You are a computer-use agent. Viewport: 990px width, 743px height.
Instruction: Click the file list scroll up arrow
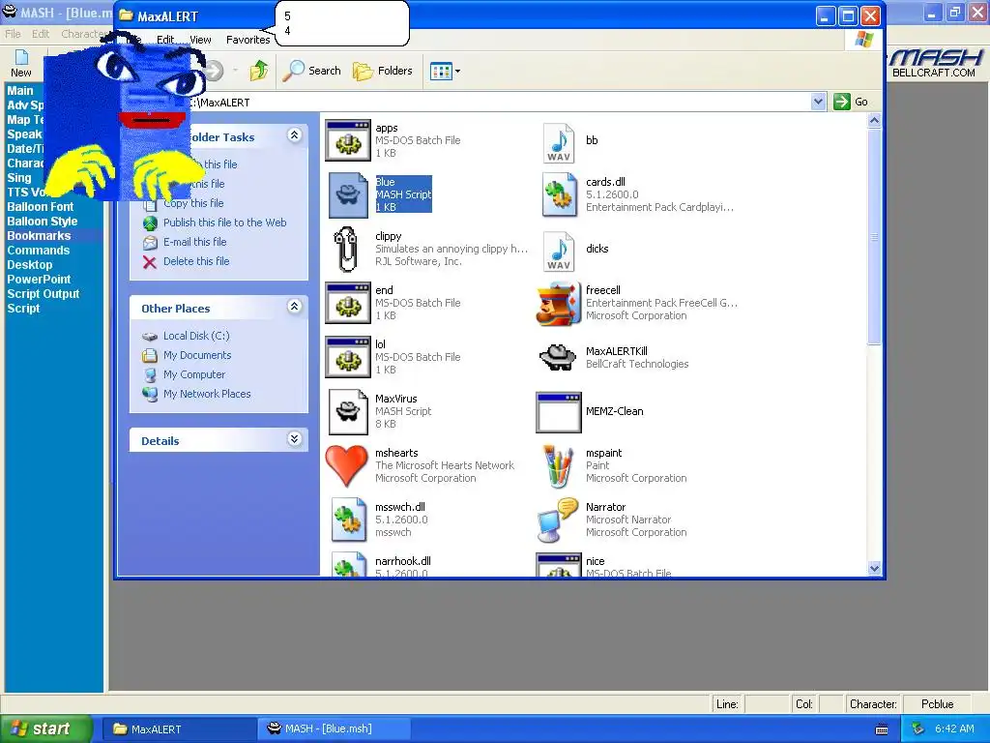[x=874, y=120]
